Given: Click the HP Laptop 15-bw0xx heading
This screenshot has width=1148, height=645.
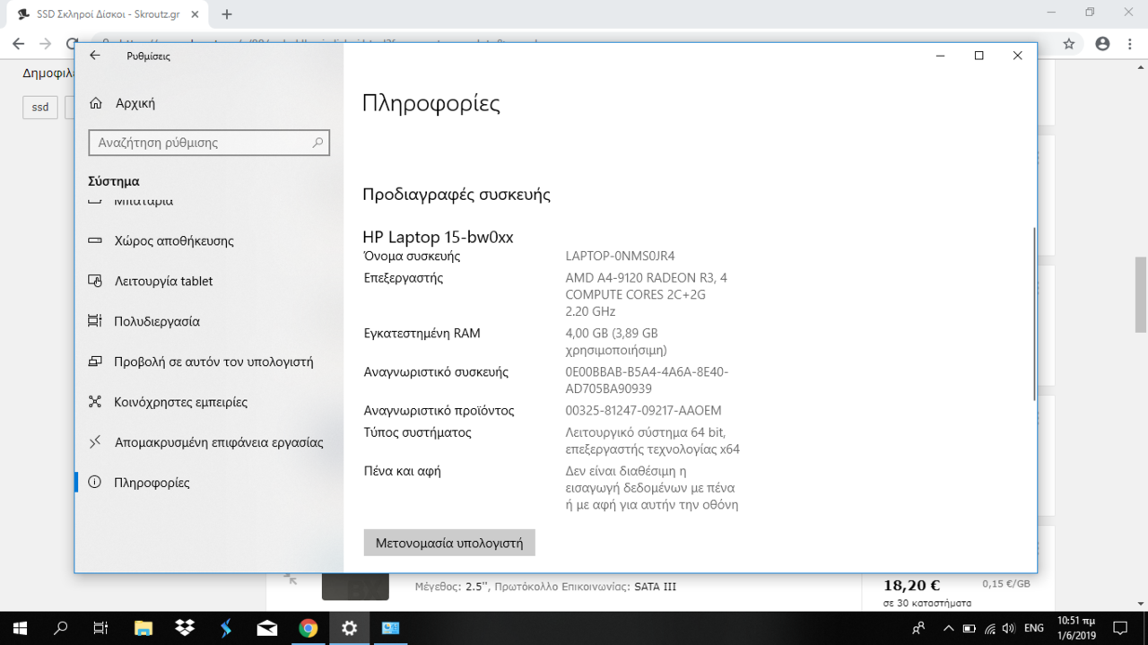Looking at the screenshot, I should pyautogui.click(x=438, y=237).
